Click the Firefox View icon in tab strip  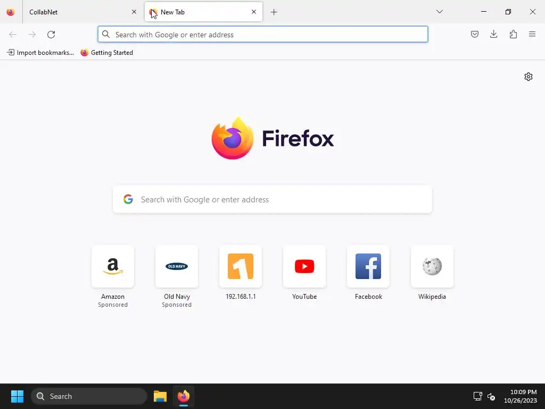(11, 12)
